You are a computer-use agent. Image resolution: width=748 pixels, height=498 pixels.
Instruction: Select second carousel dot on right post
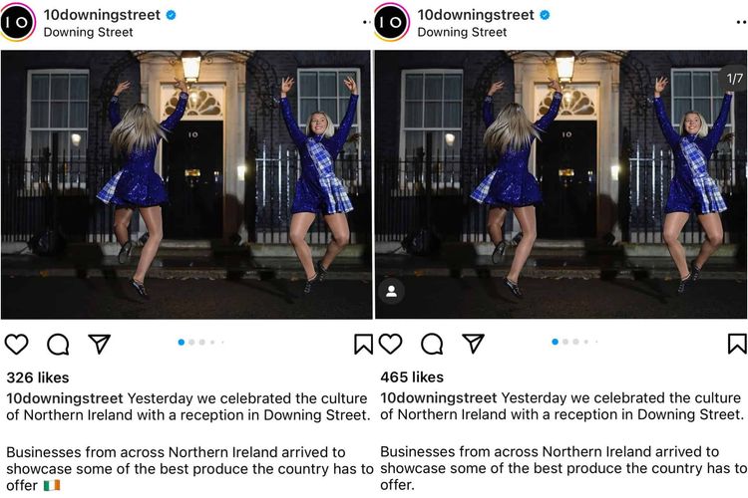click(565, 342)
